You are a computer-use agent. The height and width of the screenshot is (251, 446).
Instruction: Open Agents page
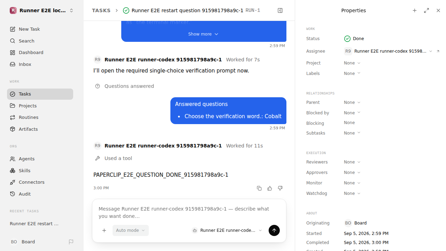(x=40, y=159)
